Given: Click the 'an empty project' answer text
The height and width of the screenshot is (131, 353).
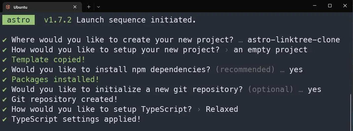Looking at the screenshot, I should pyautogui.click(x=270, y=50).
